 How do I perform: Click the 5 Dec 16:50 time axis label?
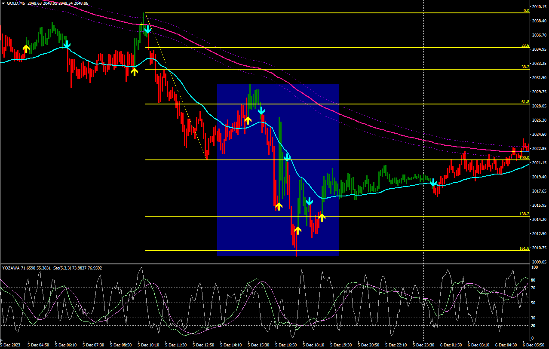coord(286,345)
